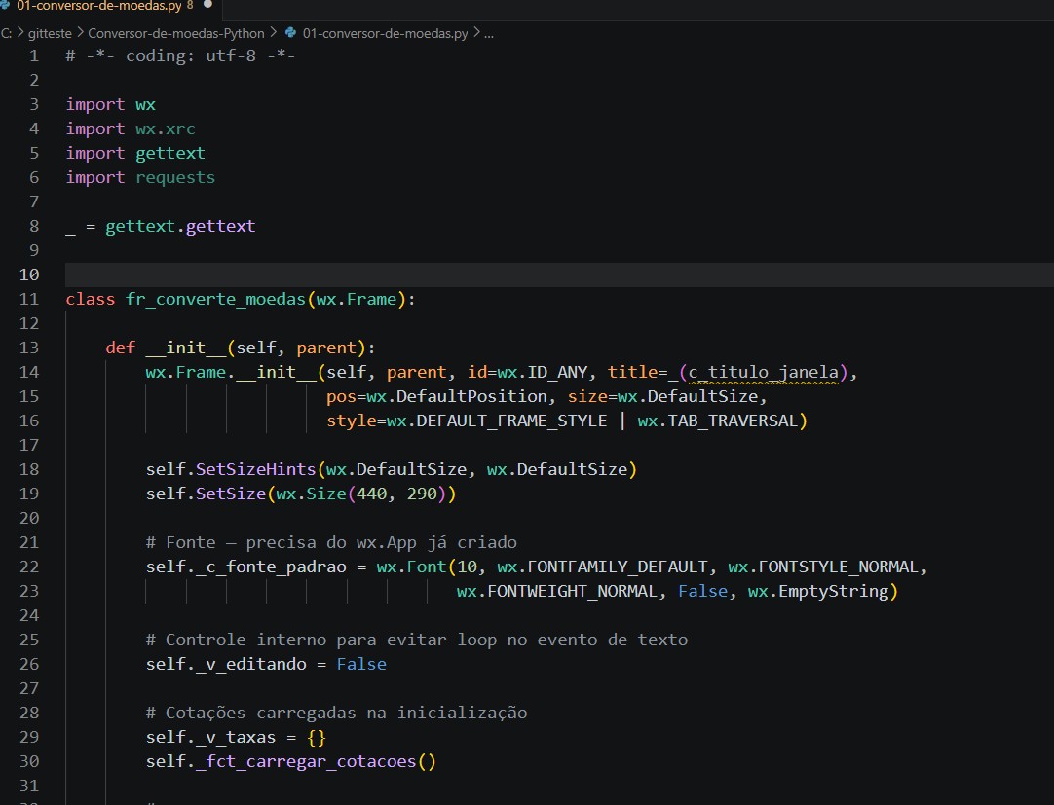
Task: Click the import requests statement
Action: [139, 177]
